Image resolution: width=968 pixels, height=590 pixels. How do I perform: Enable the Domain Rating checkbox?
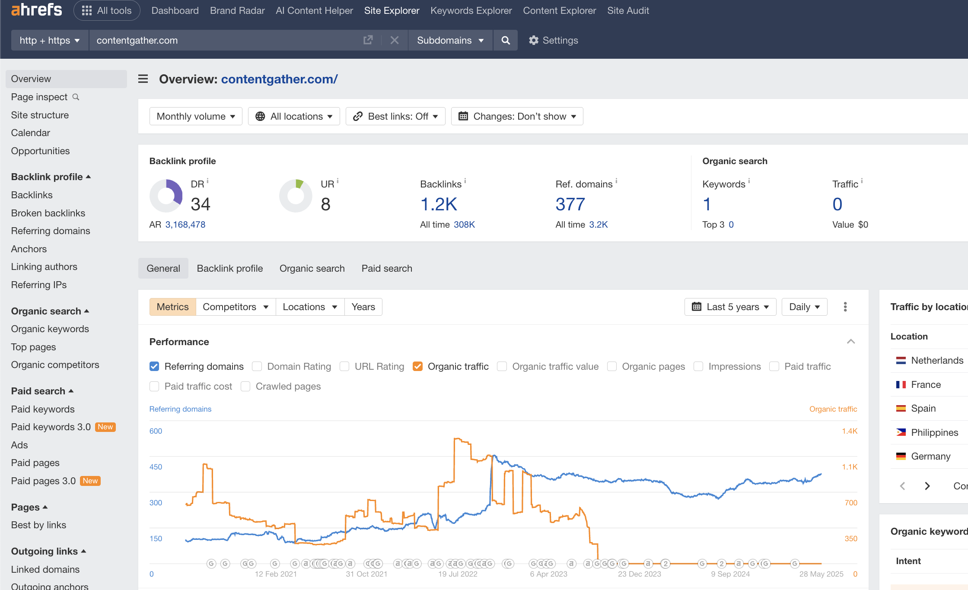pyautogui.click(x=257, y=366)
